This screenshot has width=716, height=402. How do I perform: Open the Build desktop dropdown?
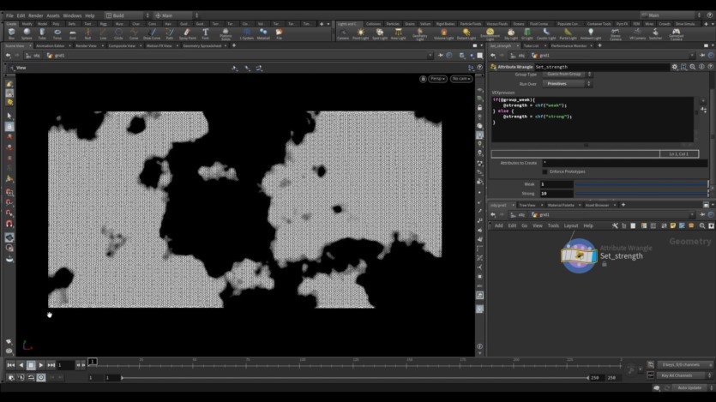128,15
